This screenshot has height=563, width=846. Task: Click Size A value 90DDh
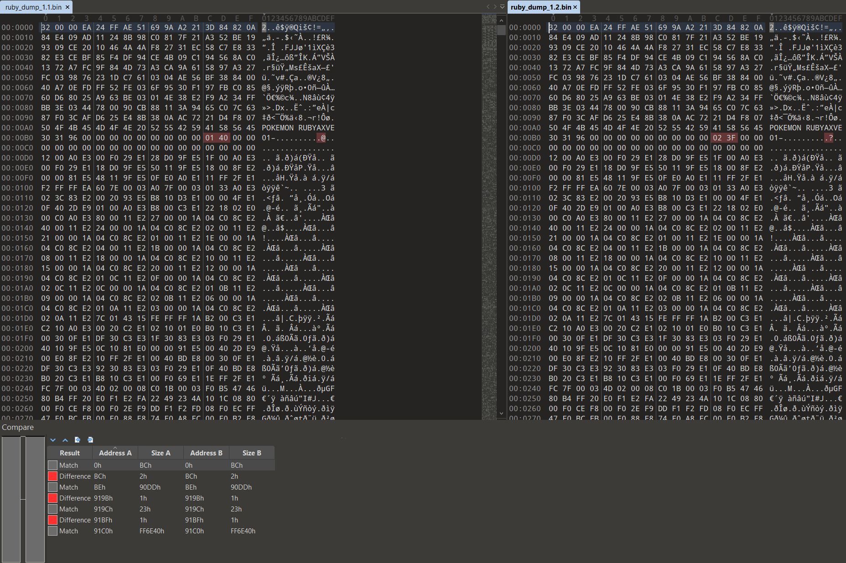coord(150,487)
